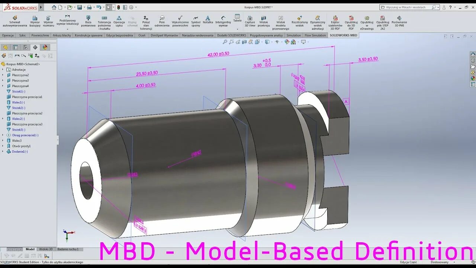Click Widok modelu przerwanego

(x=281, y=23)
